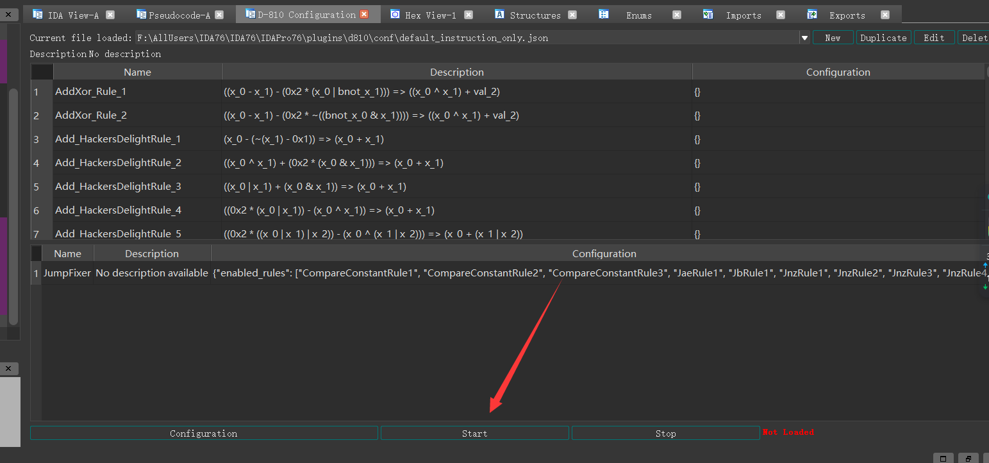
Task: Close the Pseudocode-A tab
Action: (220, 15)
